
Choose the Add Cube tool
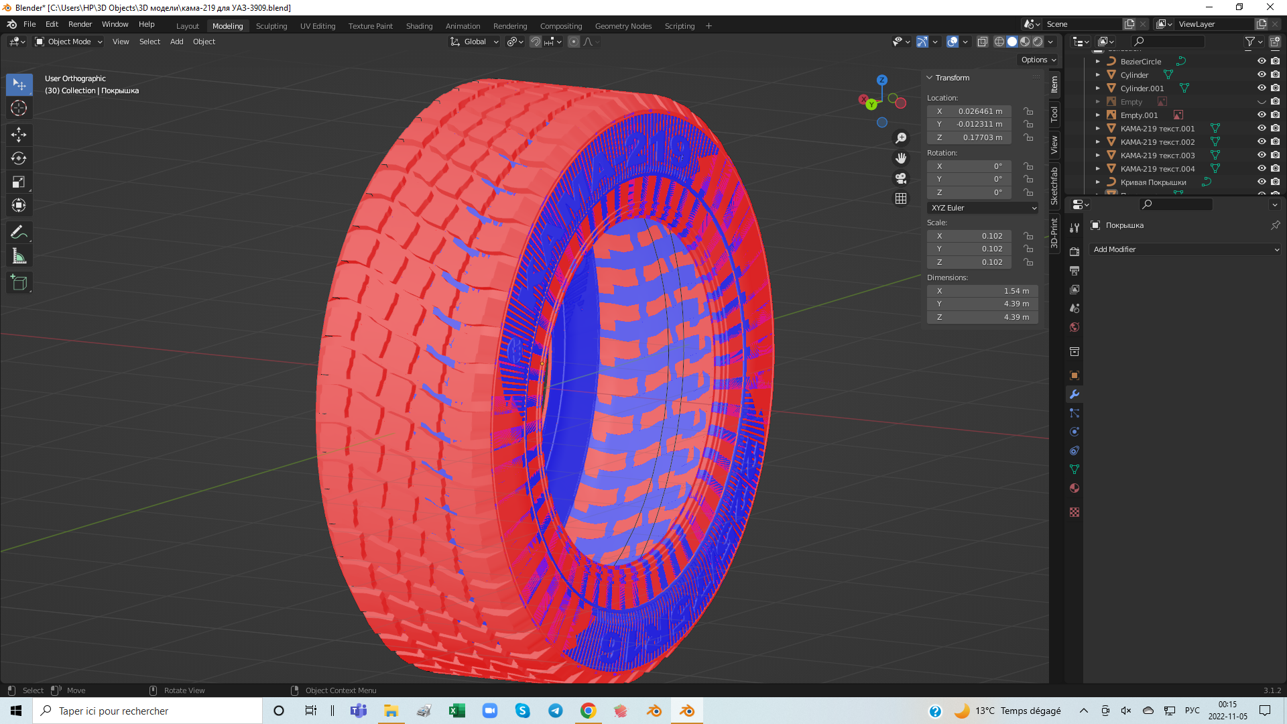(19, 283)
